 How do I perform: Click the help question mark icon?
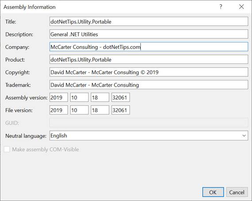[x=221, y=7]
